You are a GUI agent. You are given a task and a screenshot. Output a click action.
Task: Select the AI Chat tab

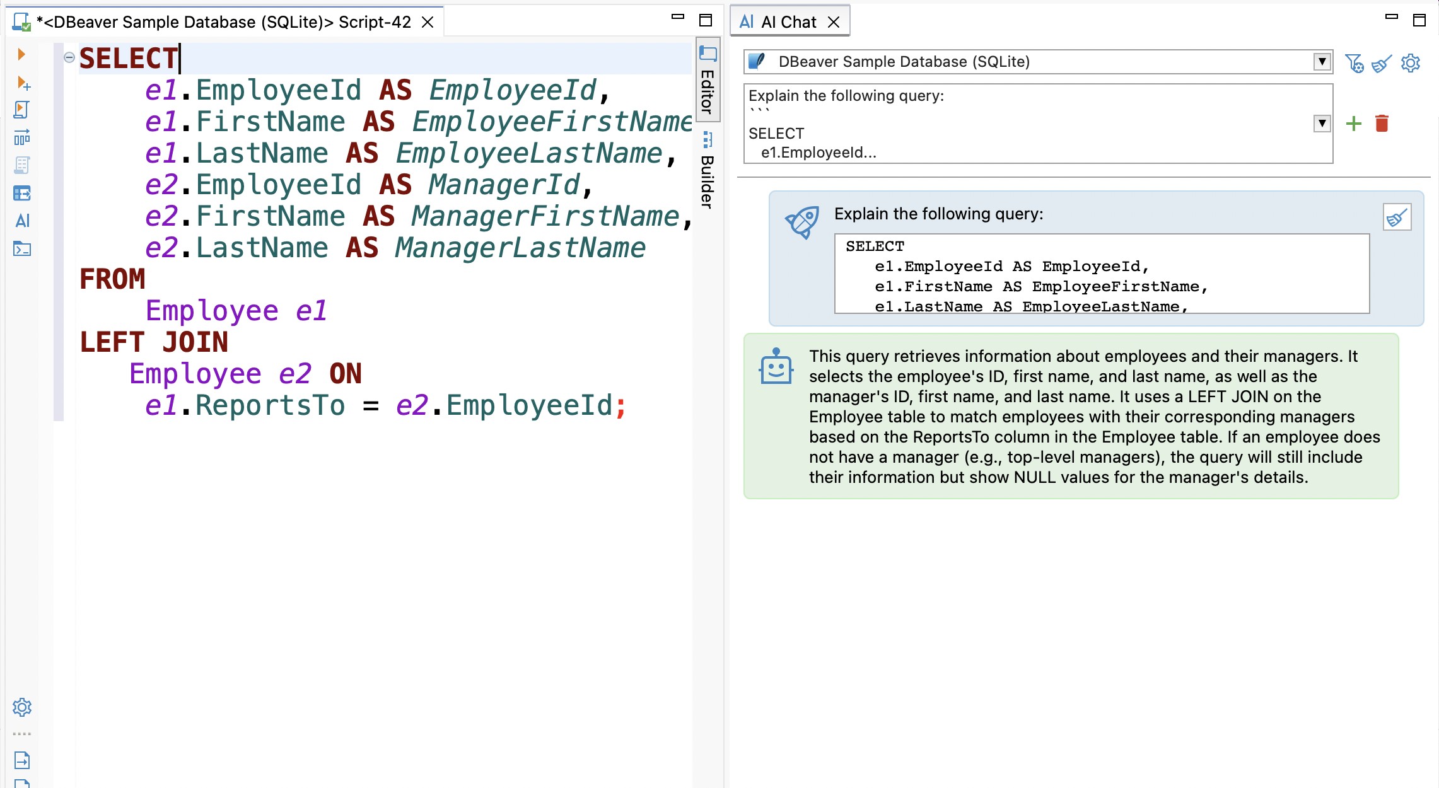[x=788, y=22]
